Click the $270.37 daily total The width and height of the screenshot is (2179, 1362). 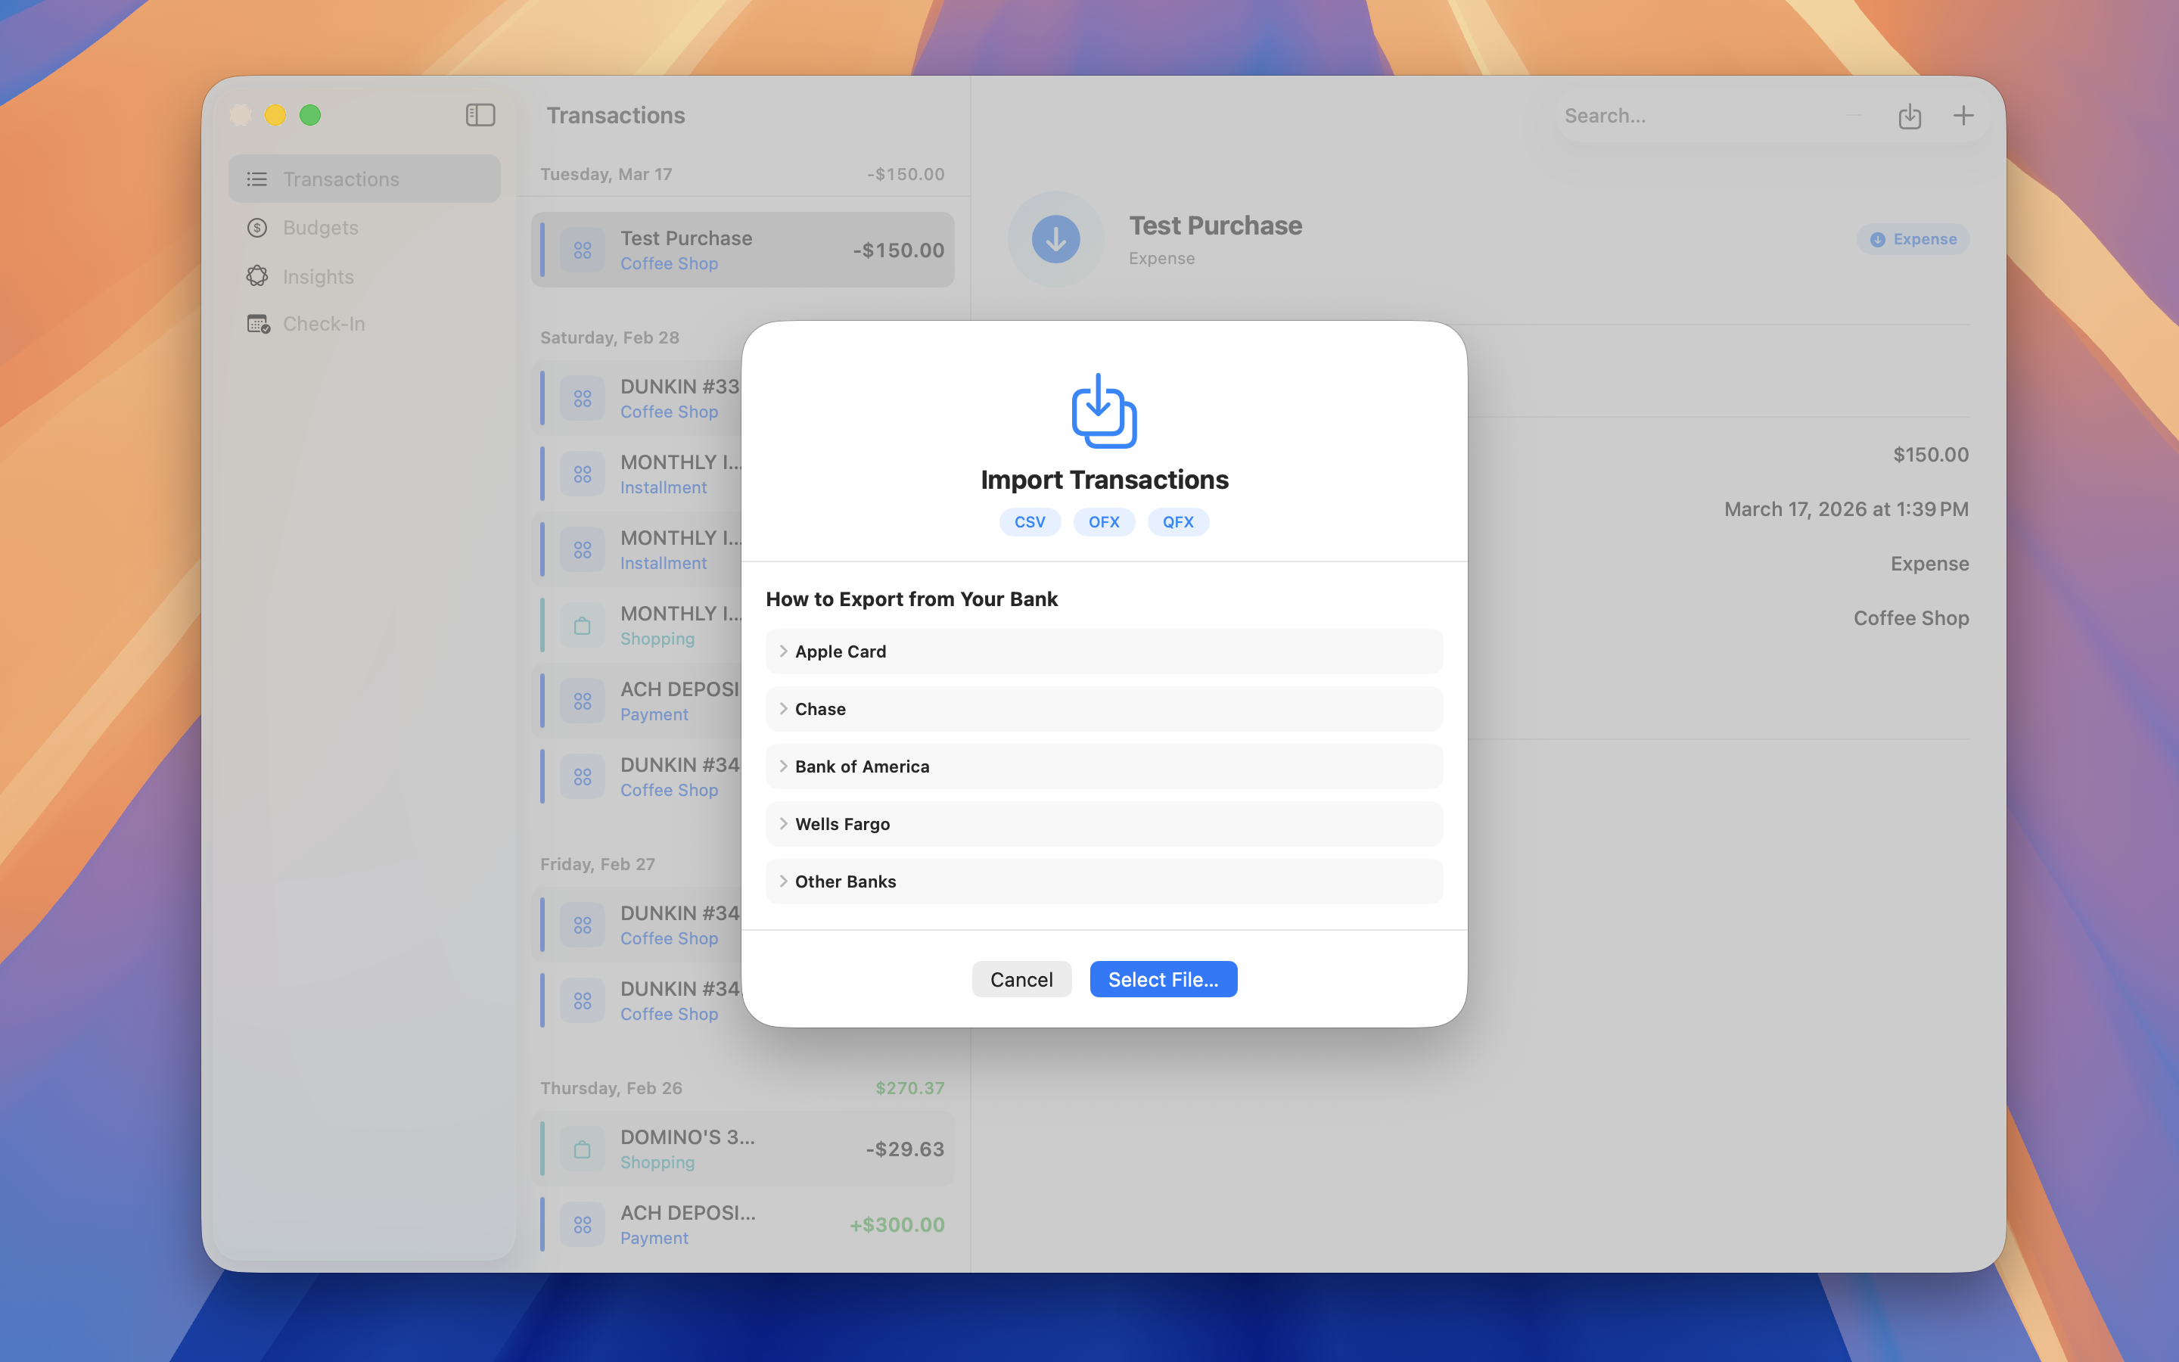coord(909,1087)
